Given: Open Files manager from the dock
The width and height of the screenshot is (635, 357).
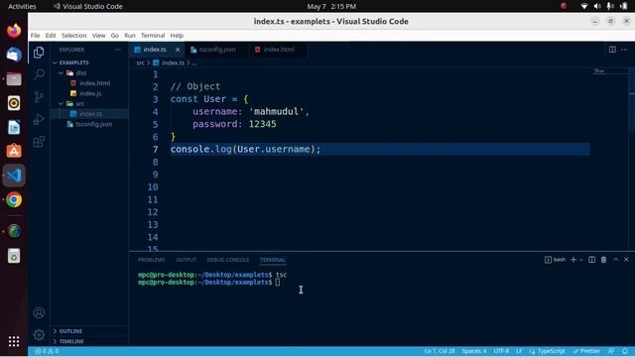Looking at the screenshot, I should 14,79.
